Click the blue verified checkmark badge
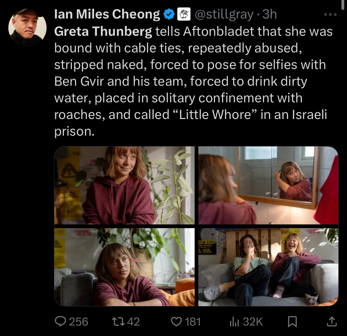 [169, 14]
